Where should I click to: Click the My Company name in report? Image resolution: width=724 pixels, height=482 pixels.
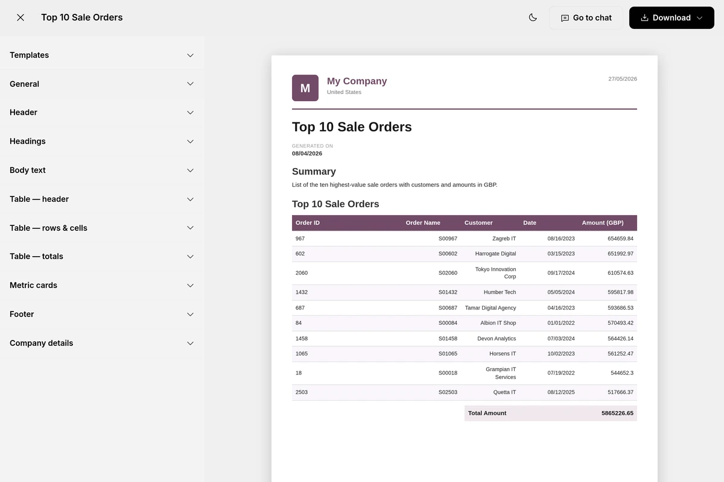[x=357, y=81]
